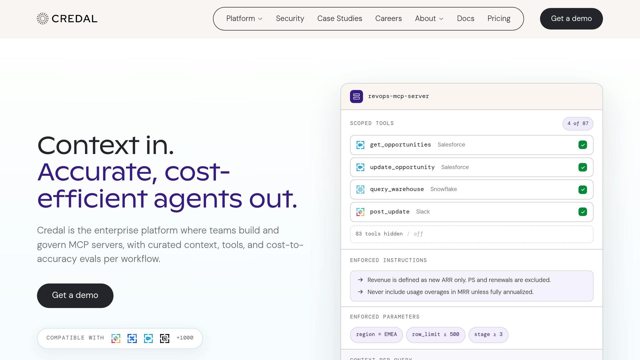Uncheck the post_update tool checkbox
Viewport: 640px width, 360px height.
tap(582, 212)
